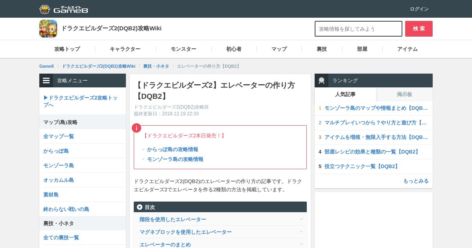Click the モンゾーラ島の攻略情報 link in notice
This screenshot has width=472, height=248.
coord(175,159)
